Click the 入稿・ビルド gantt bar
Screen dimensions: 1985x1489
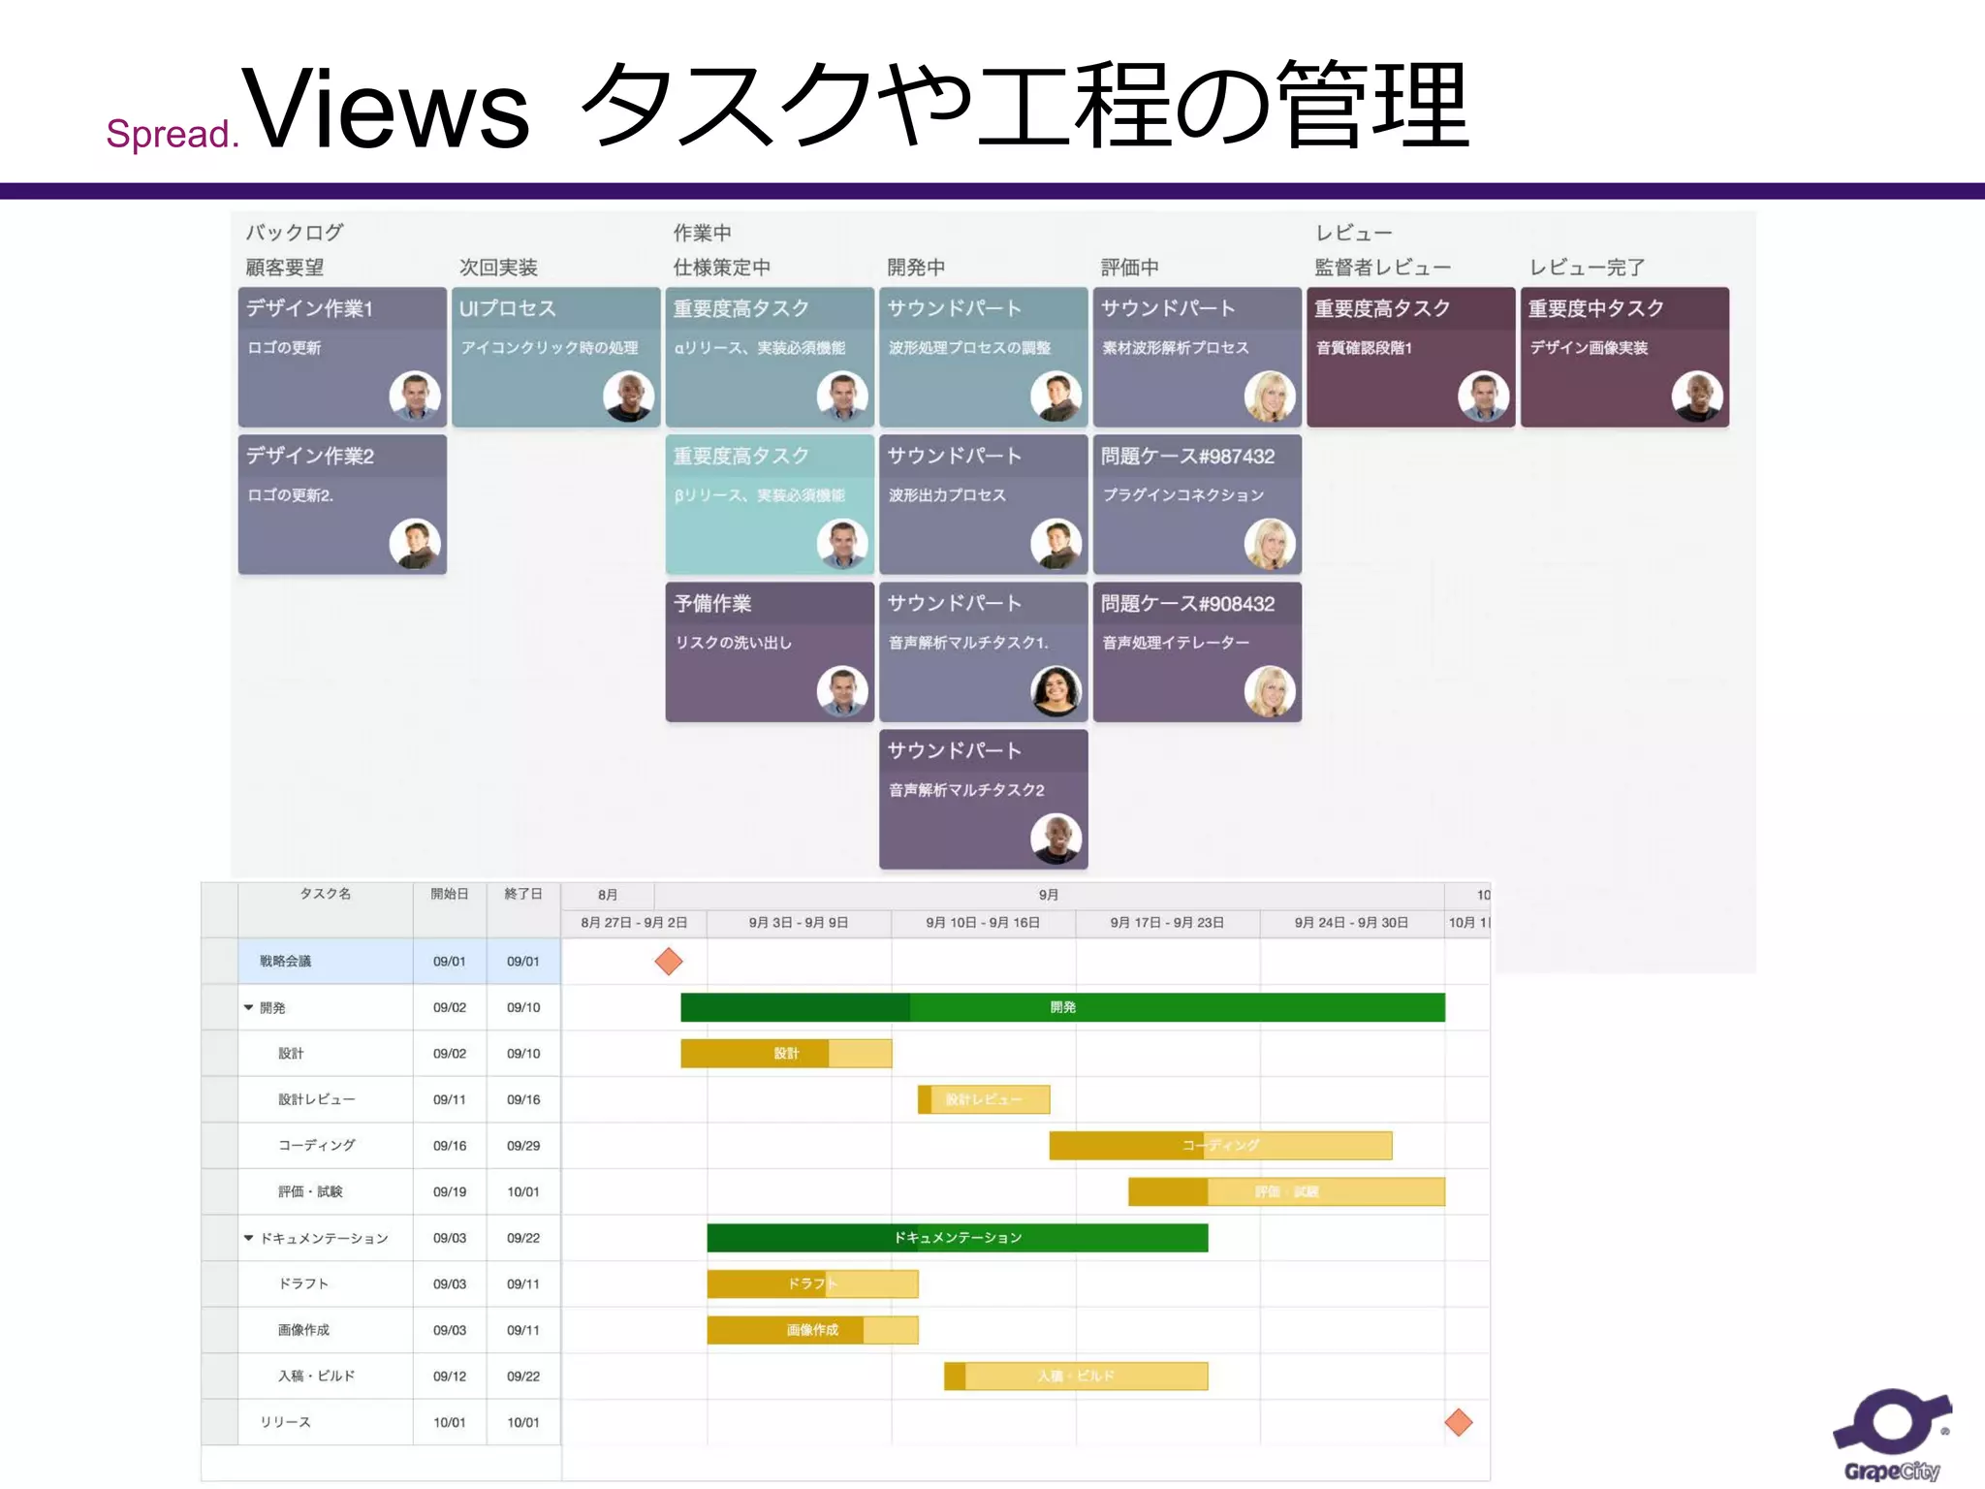(1076, 1376)
